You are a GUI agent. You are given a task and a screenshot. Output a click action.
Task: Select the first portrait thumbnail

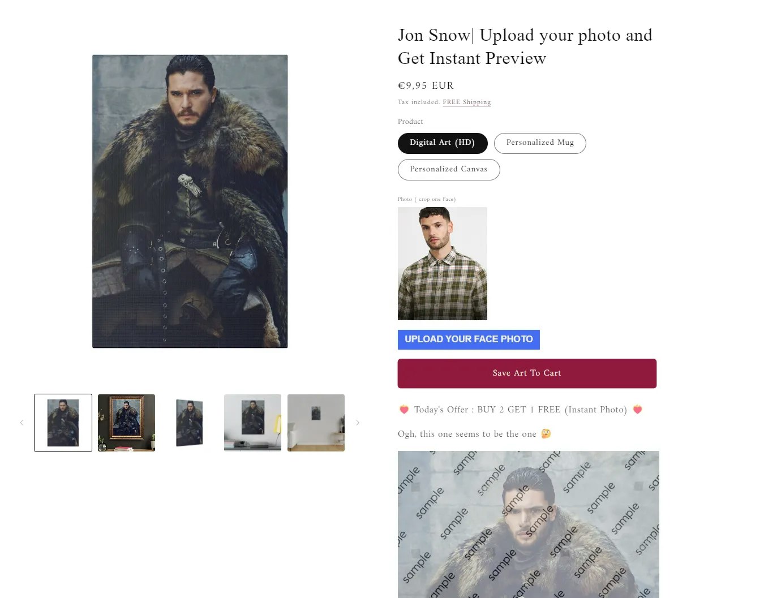tap(63, 423)
